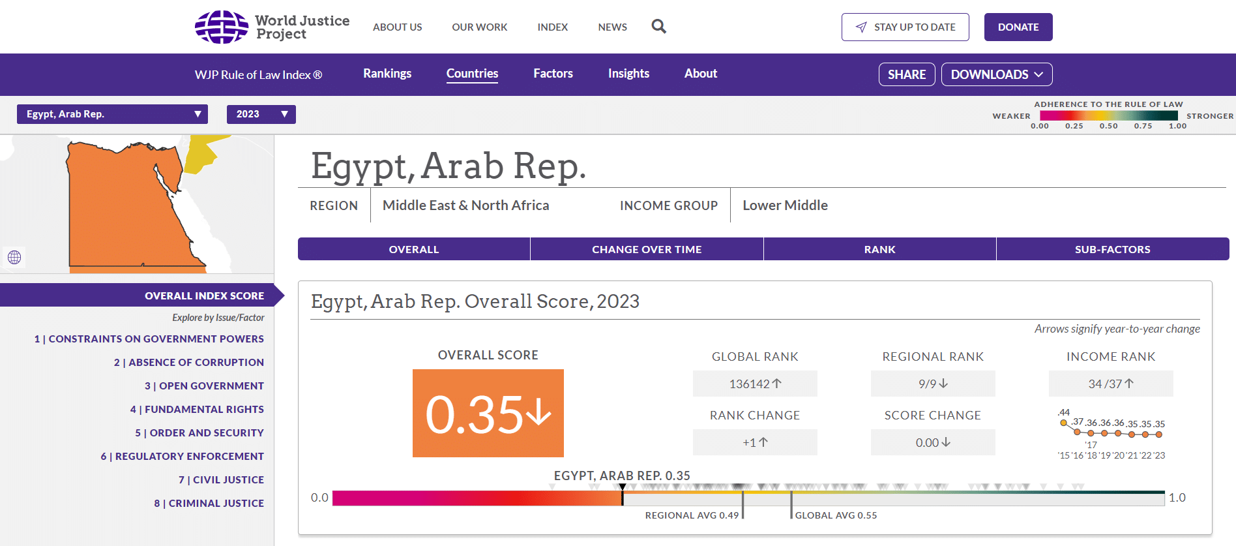Click the Egypt marker on score bar
Screen dimensions: 1236x546
coord(623,494)
